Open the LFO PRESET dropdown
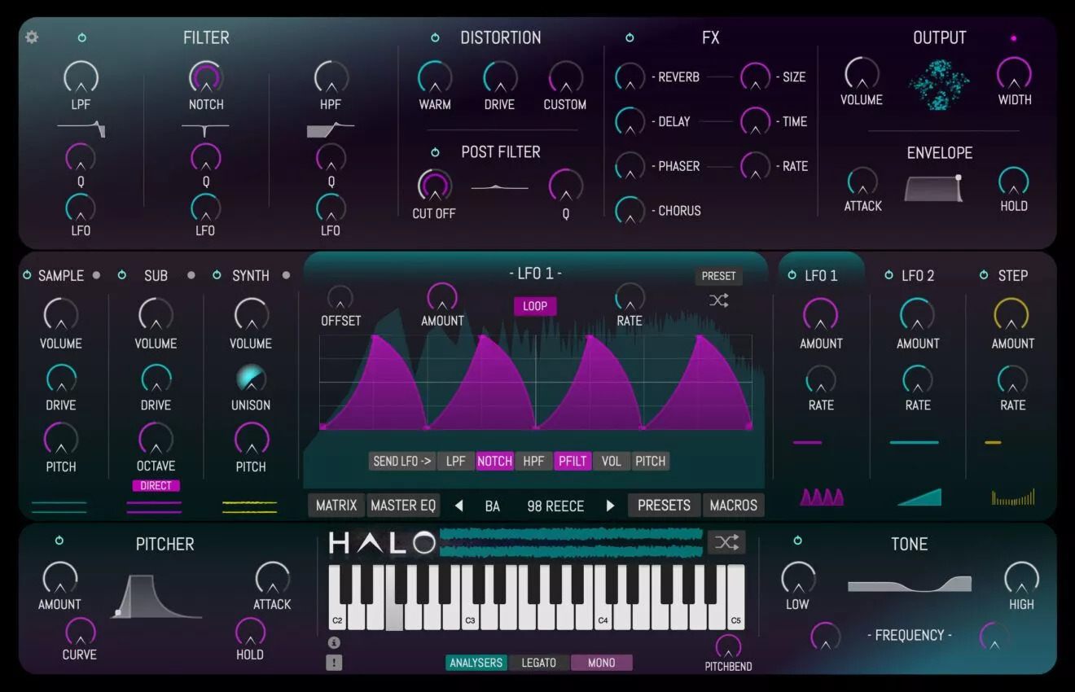The width and height of the screenshot is (1075, 692). coord(718,276)
